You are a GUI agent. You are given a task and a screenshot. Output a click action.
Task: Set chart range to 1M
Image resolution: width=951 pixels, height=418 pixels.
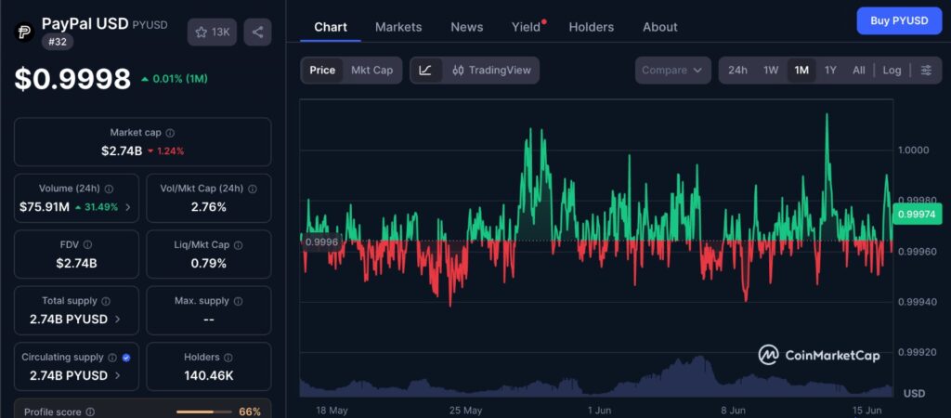tap(801, 71)
